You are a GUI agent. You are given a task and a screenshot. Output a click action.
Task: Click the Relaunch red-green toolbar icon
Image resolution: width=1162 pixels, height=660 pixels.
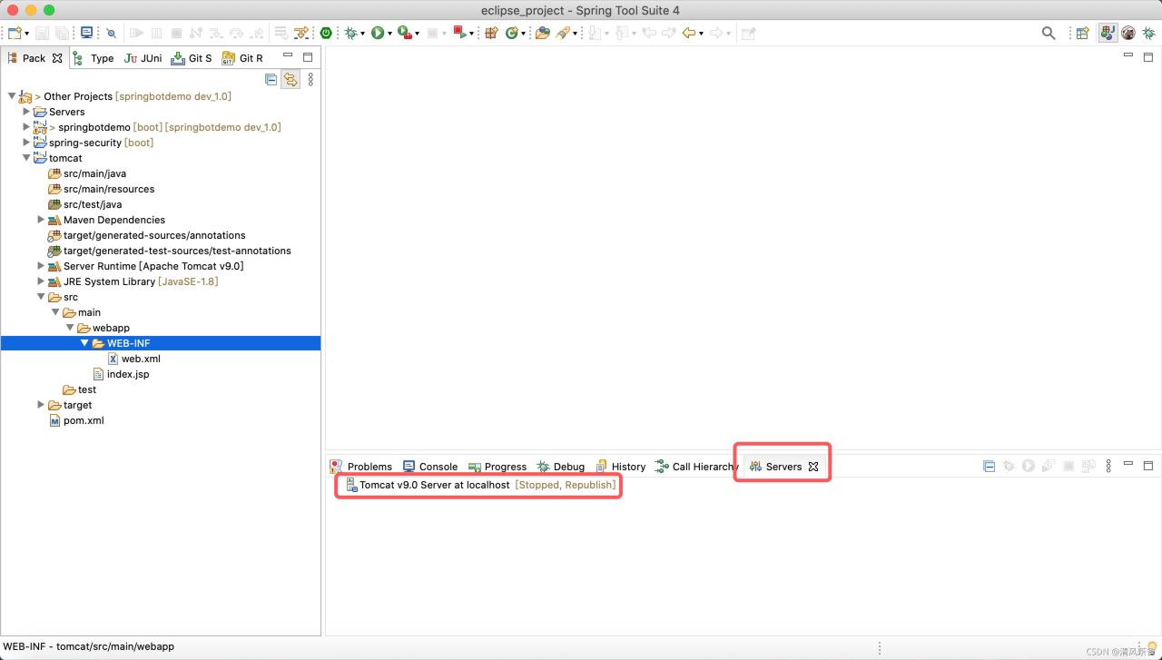(x=461, y=33)
